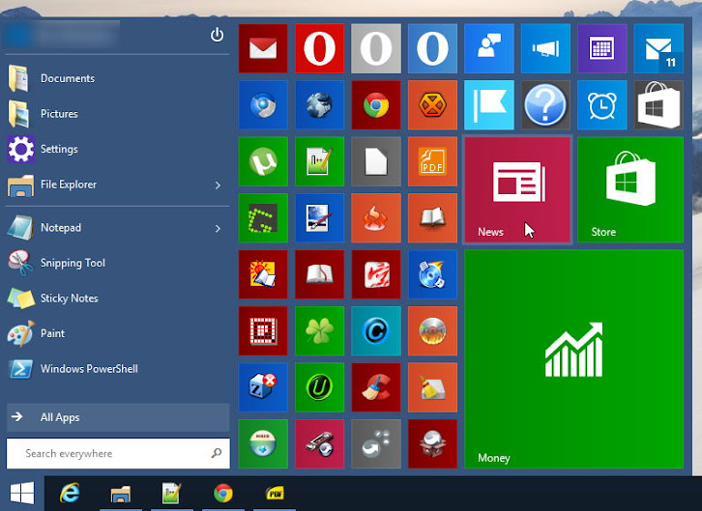Viewport: 702px width, 511px height.
Task: Switch to Chrome in the taskbar
Action: (x=223, y=494)
